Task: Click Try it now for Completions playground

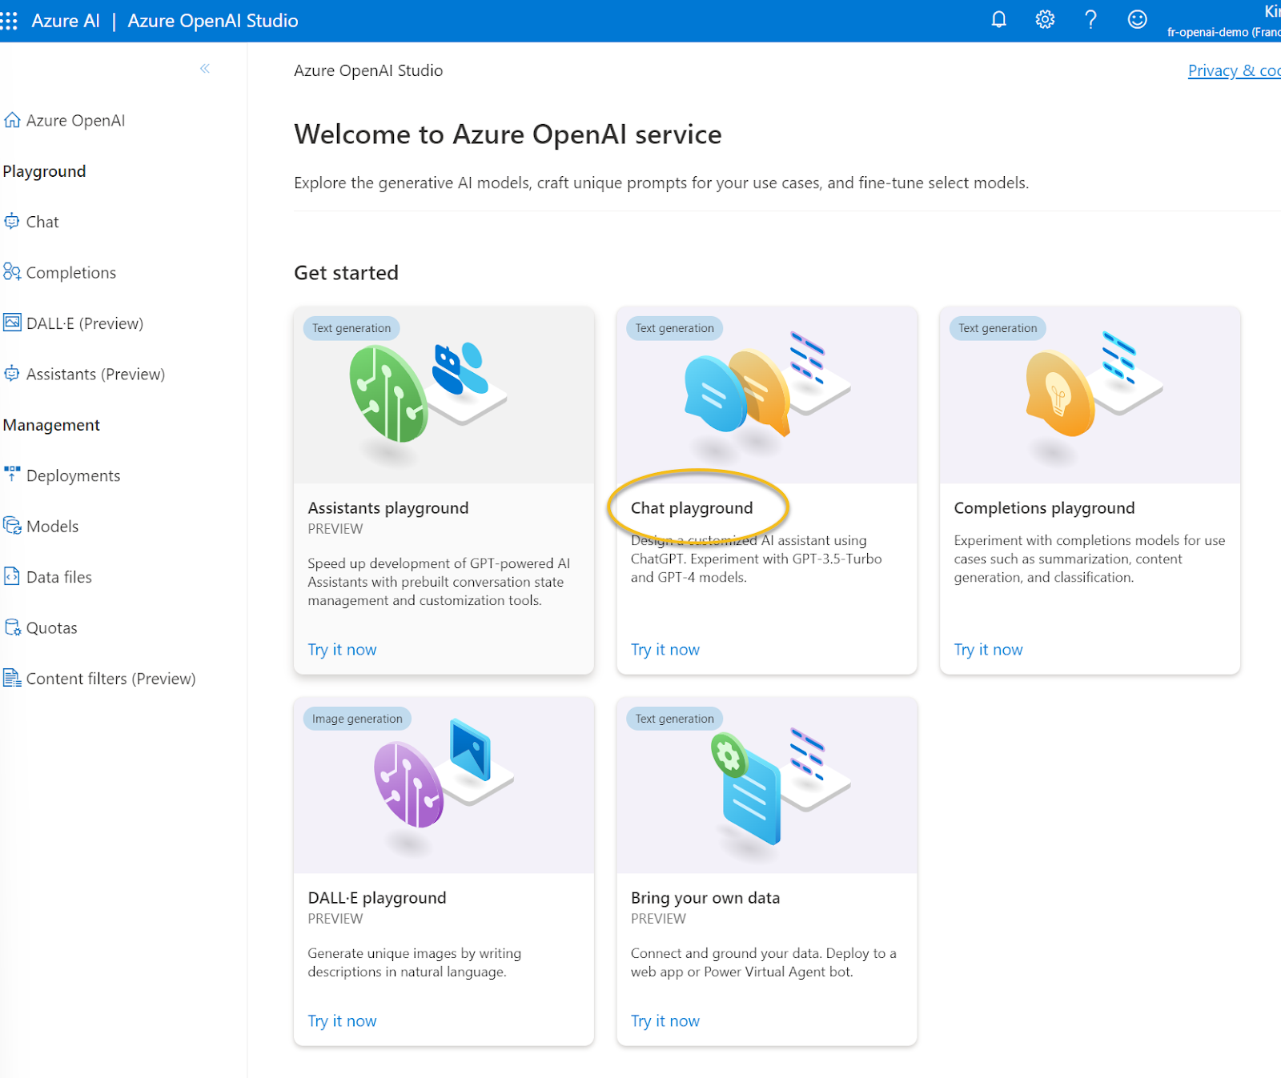Action: [988, 650]
